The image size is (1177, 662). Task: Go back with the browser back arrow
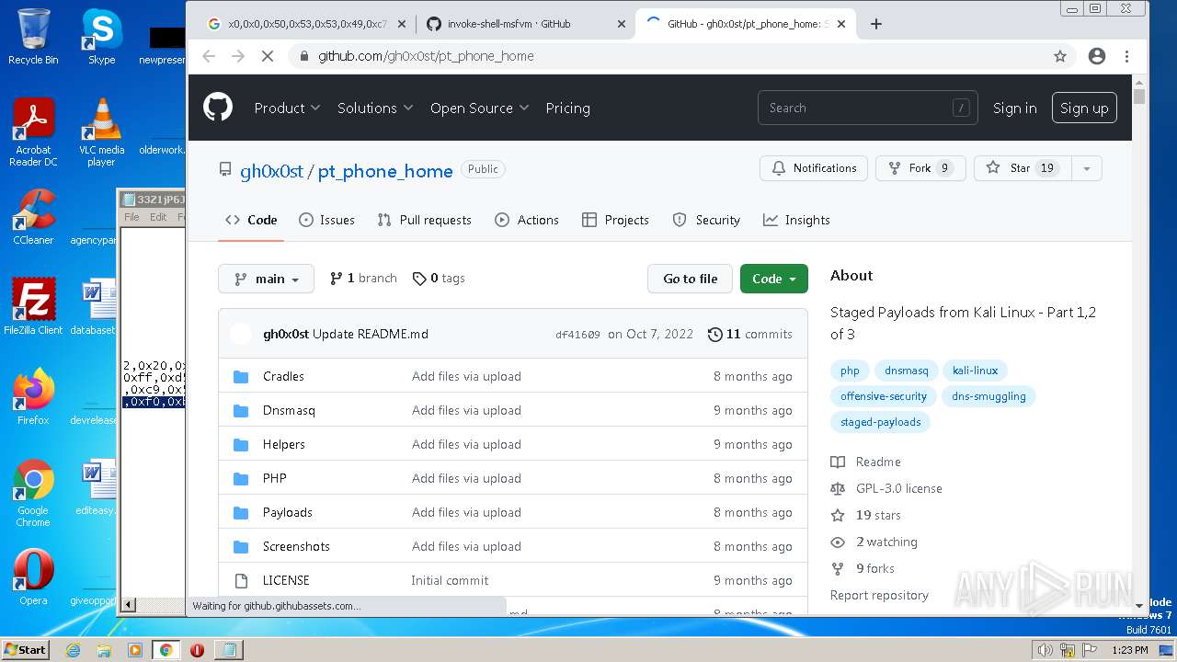(209, 56)
